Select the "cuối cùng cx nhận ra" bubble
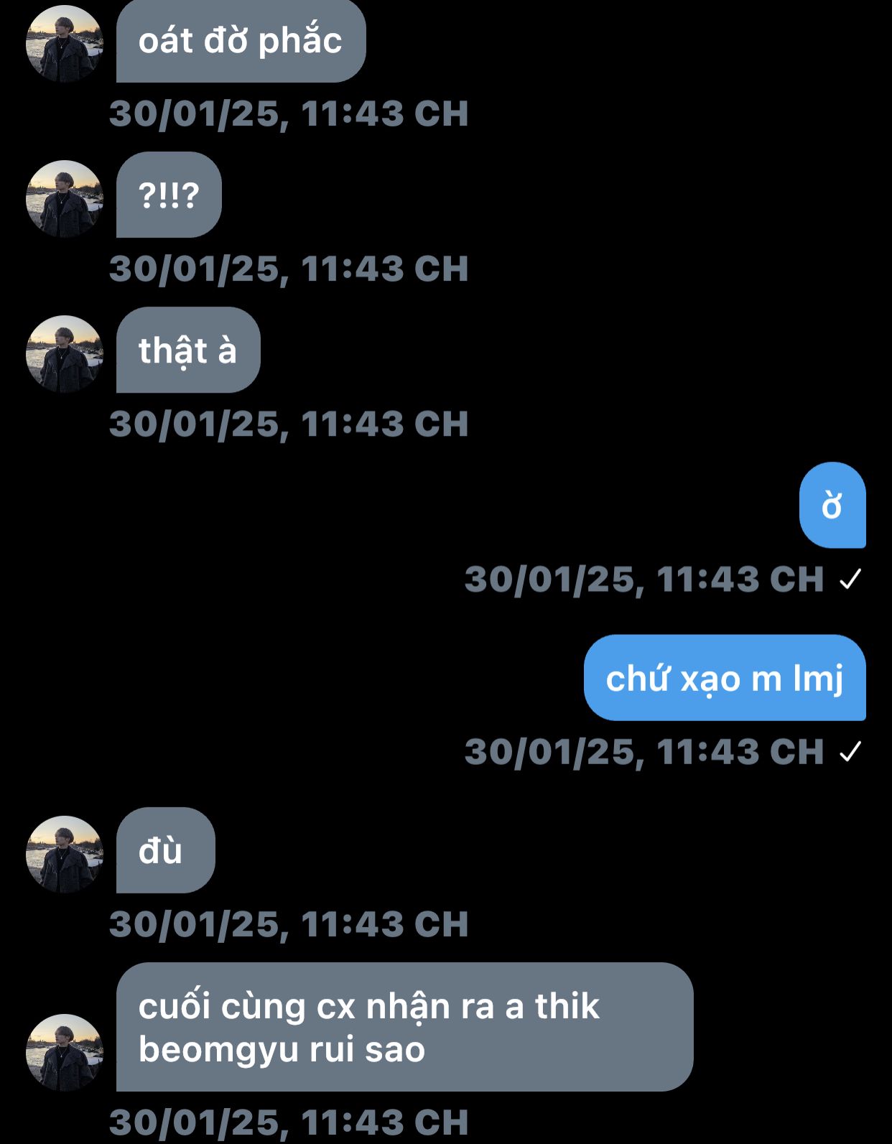Image resolution: width=892 pixels, height=1144 pixels. click(x=405, y=1027)
